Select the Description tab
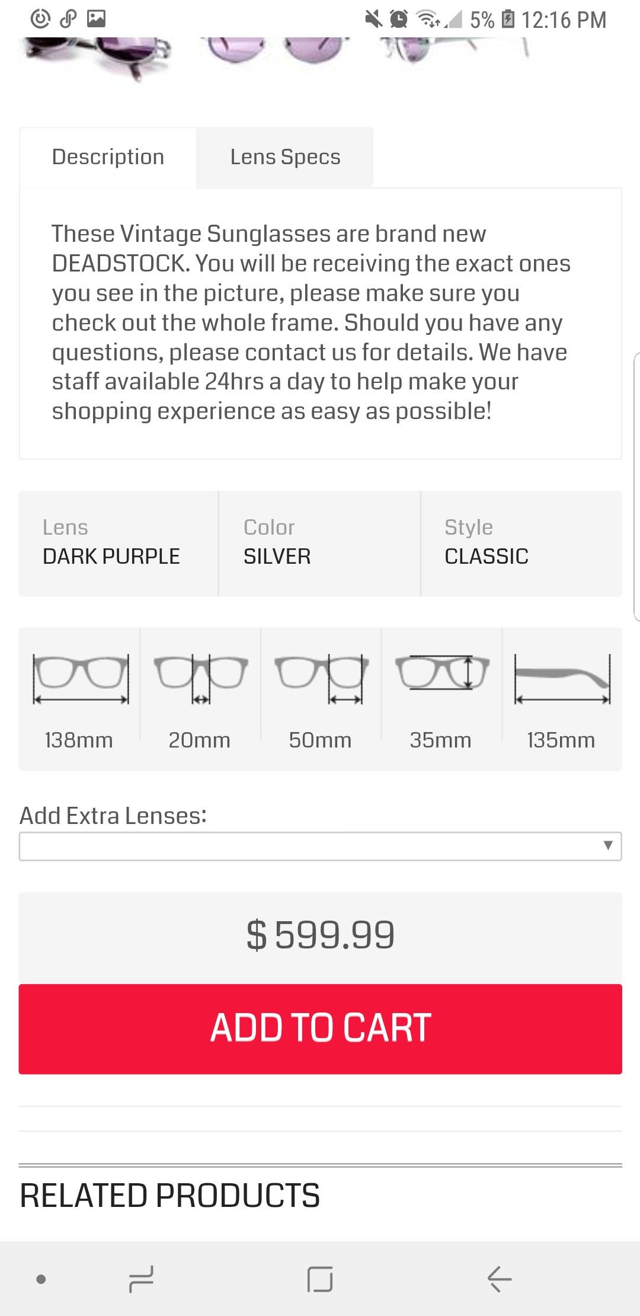Viewport: 640px width, 1316px height. point(108,157)
